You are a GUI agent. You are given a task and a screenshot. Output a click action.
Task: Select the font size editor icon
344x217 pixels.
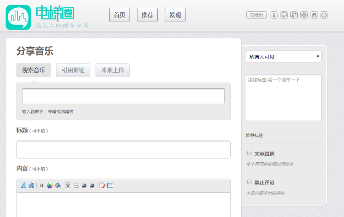click(x=31, y=185)
